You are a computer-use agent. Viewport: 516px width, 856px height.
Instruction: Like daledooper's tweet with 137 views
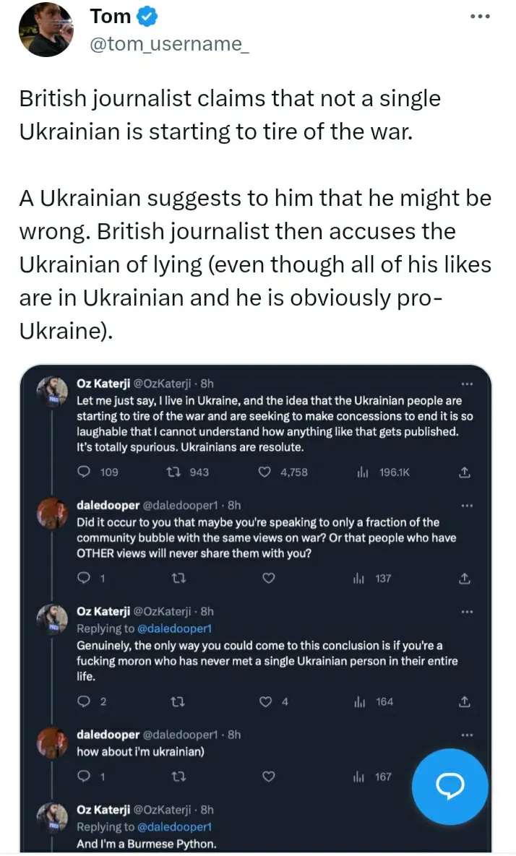[268, 578]
